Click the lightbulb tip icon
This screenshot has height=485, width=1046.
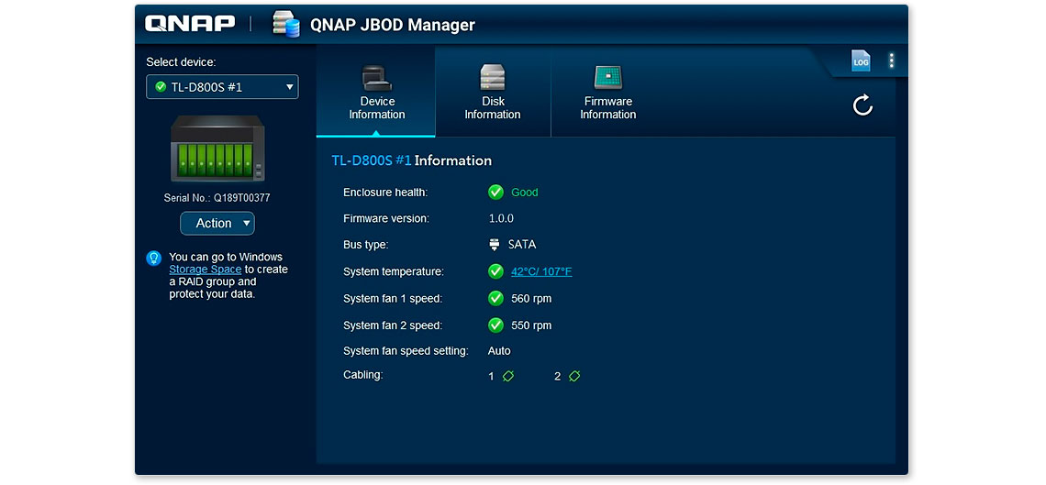(154, 259)
